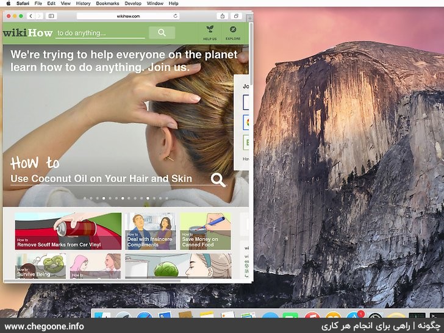Open 'Save Money on Canned Food' article
This screenshot has height=333, width=444.
click(206, 231)
